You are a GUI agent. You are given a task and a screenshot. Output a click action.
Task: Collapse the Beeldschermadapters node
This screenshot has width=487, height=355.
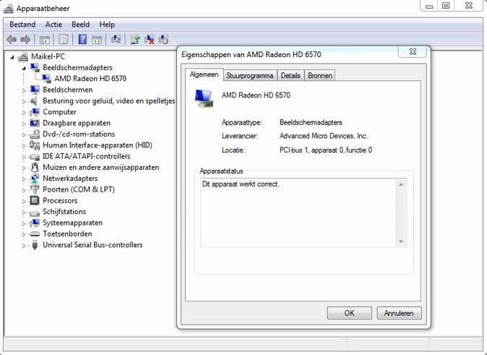[24, 68]
